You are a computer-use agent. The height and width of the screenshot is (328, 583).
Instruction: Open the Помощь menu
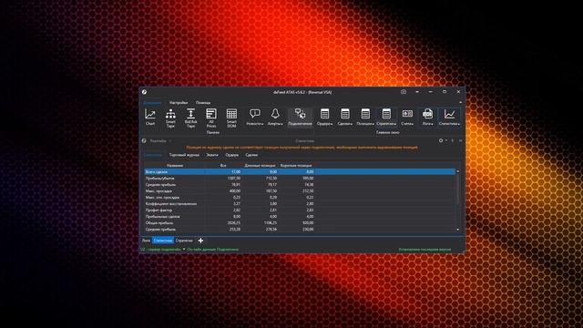(x=203, y=103)
